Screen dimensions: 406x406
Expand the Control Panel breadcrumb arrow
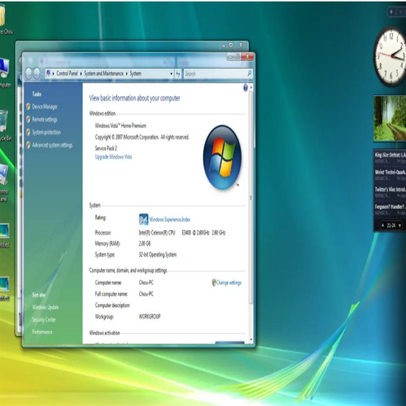coord(81,74)
